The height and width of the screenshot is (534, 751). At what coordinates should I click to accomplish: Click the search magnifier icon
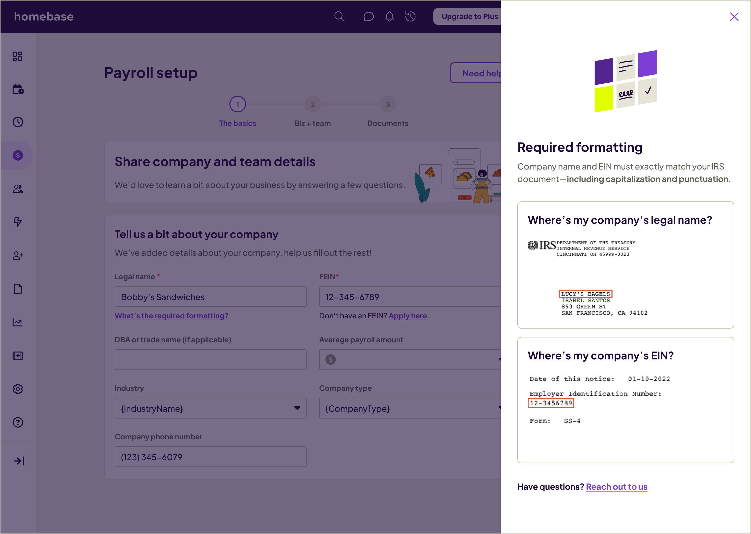339,16
